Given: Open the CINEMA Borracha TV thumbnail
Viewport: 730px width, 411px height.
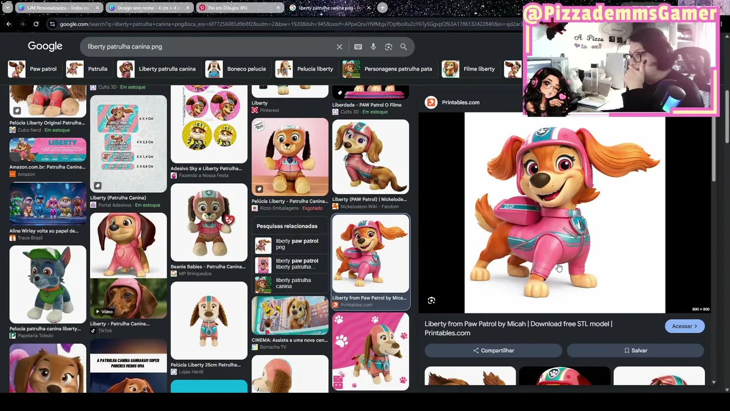Looking at the screenshot, I should (x=290, y=315).
